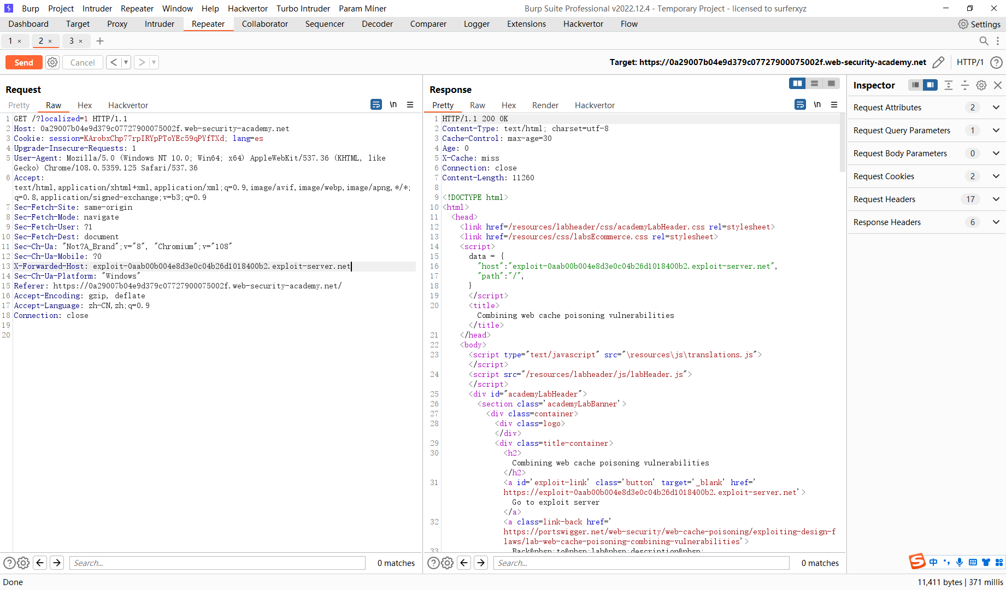This screenshot has width=1006, height=590.
Task: Click the orange Send button
Action: (x=24, y=62)
